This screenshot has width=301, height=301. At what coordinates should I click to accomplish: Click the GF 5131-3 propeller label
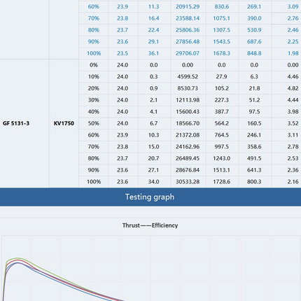pos(16,123)
